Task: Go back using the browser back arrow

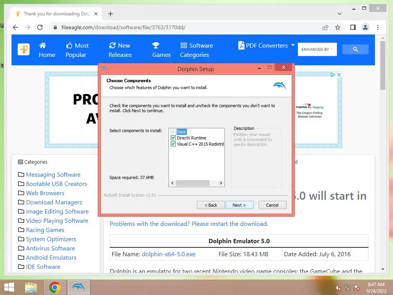Action: pos(15,27)
